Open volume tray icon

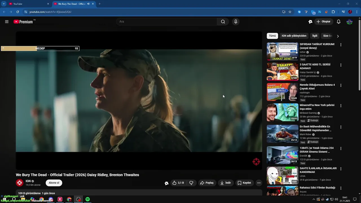(336, 199)
